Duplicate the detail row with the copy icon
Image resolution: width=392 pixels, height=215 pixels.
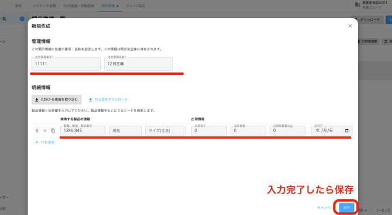tap(53, 131)
